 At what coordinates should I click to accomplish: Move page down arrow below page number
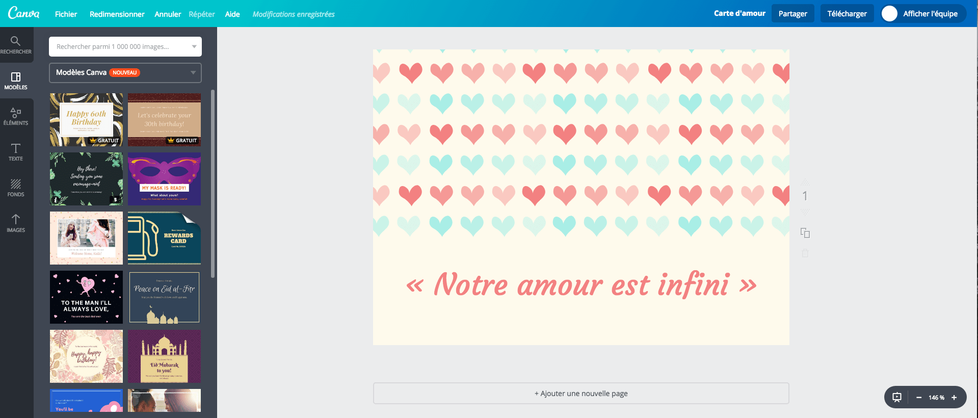click(x=805, y=211)
